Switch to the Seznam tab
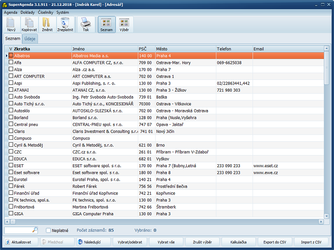Image resolution: width=334 pixels, height=250 pixels. point(13,38)
